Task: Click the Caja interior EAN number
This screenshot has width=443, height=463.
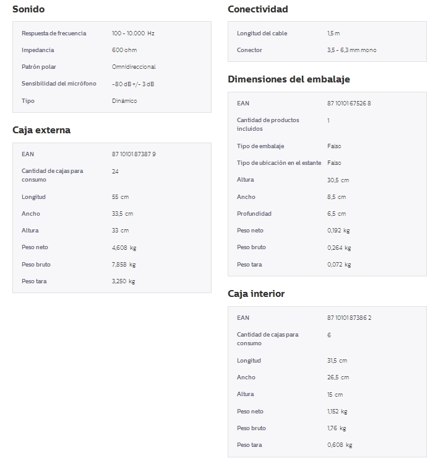Action: (x=349, y=318)
